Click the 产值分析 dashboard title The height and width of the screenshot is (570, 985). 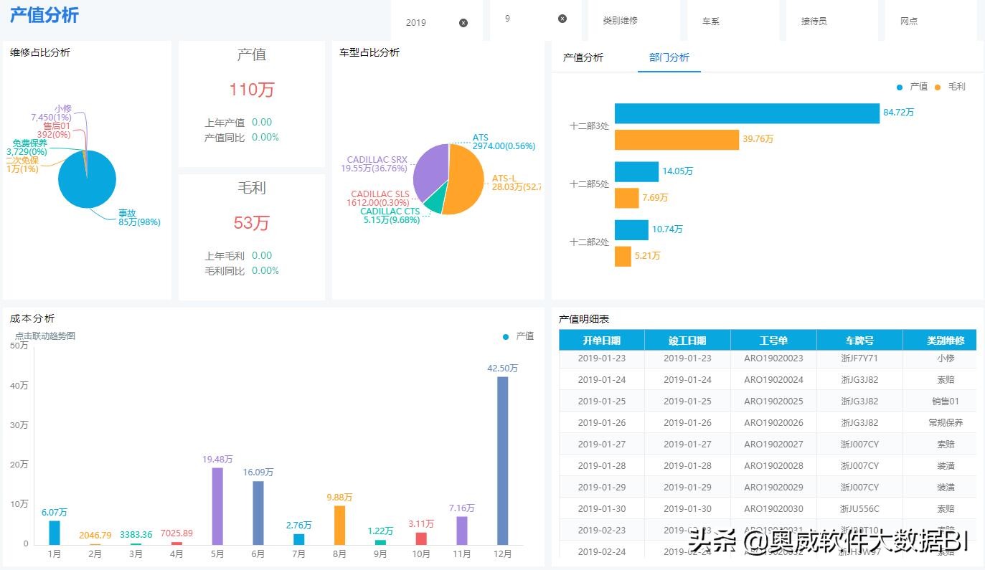[44, 16]
